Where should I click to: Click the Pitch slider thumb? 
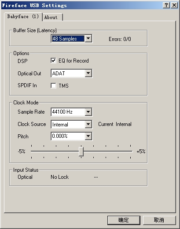point(81,151)
